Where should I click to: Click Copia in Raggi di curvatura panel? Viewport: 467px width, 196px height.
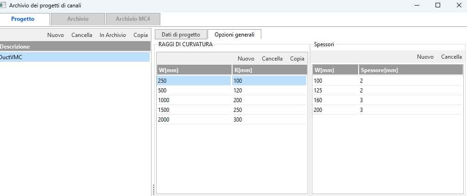point(297,59)
